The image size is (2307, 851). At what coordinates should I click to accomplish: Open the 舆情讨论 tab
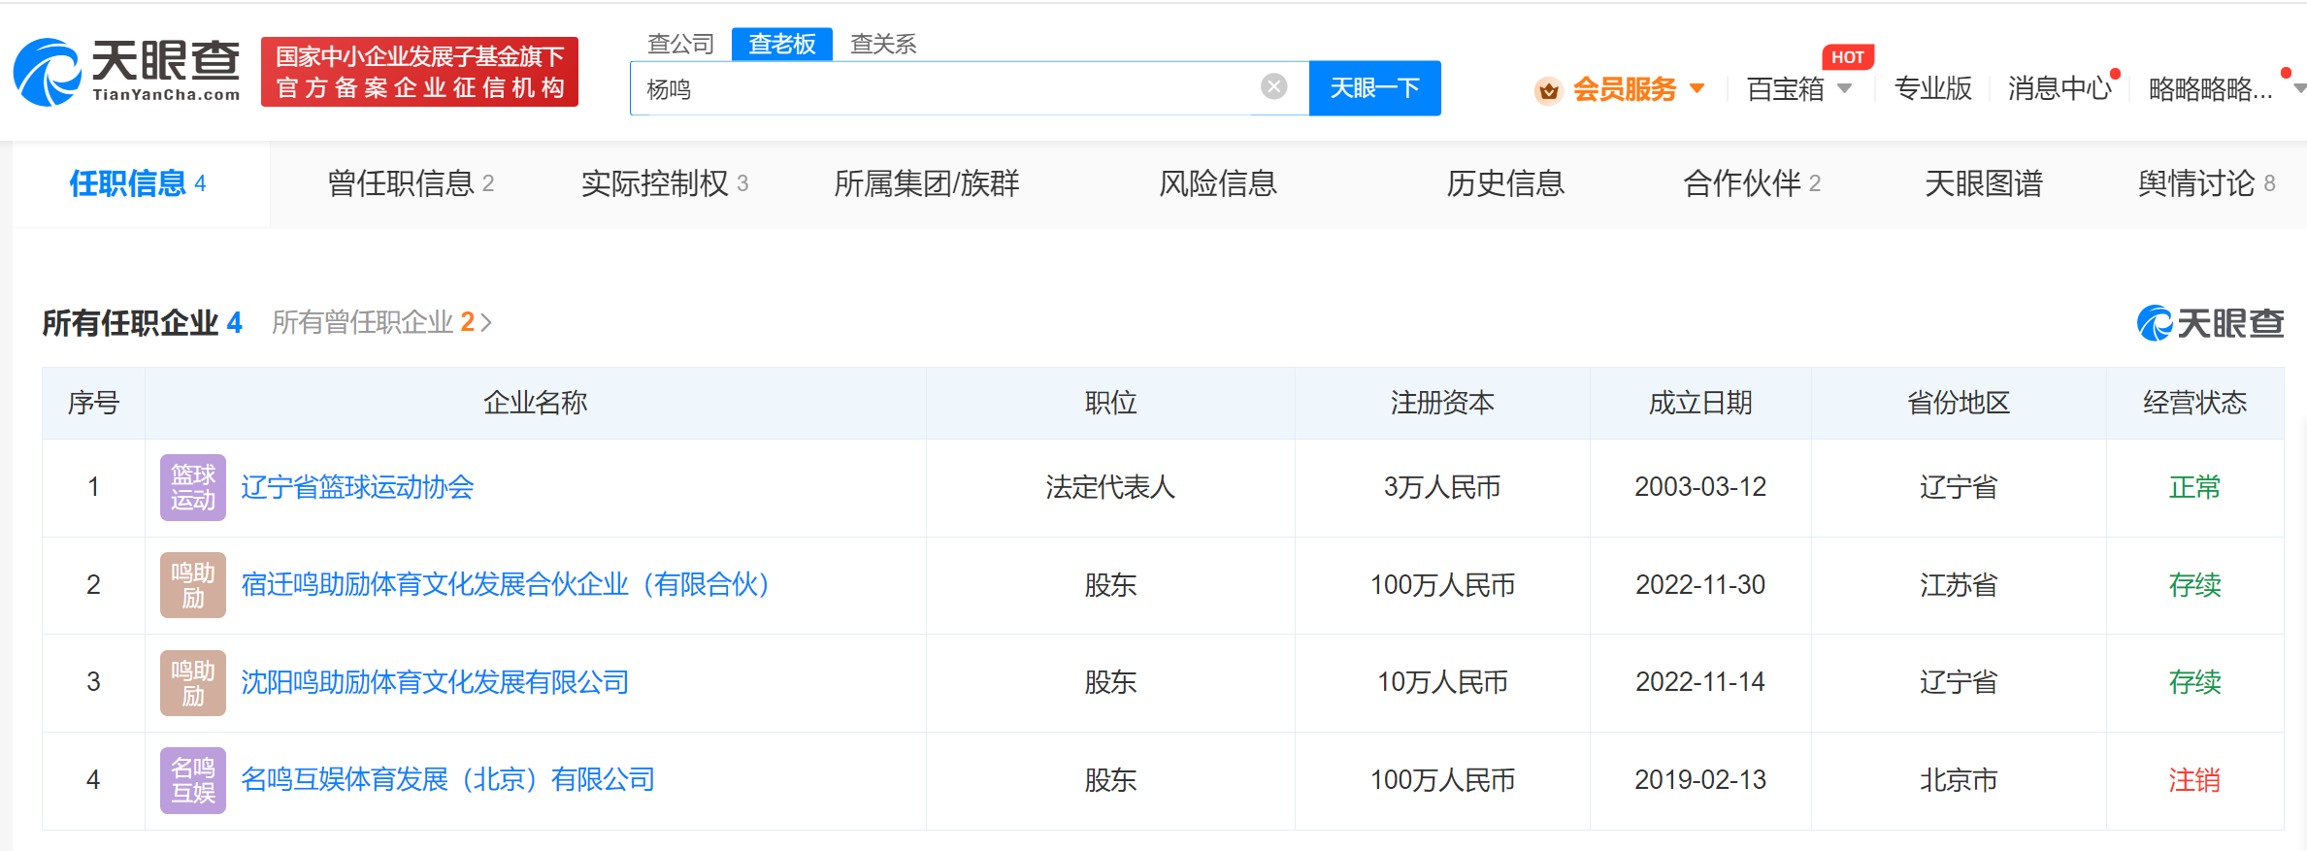(x=2206, y=183)
